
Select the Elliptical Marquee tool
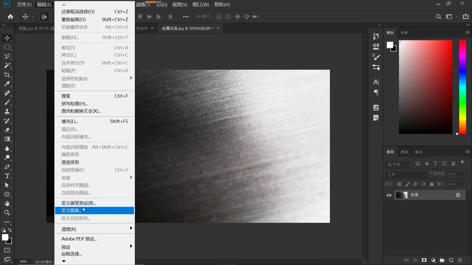[x=7, y=47]
